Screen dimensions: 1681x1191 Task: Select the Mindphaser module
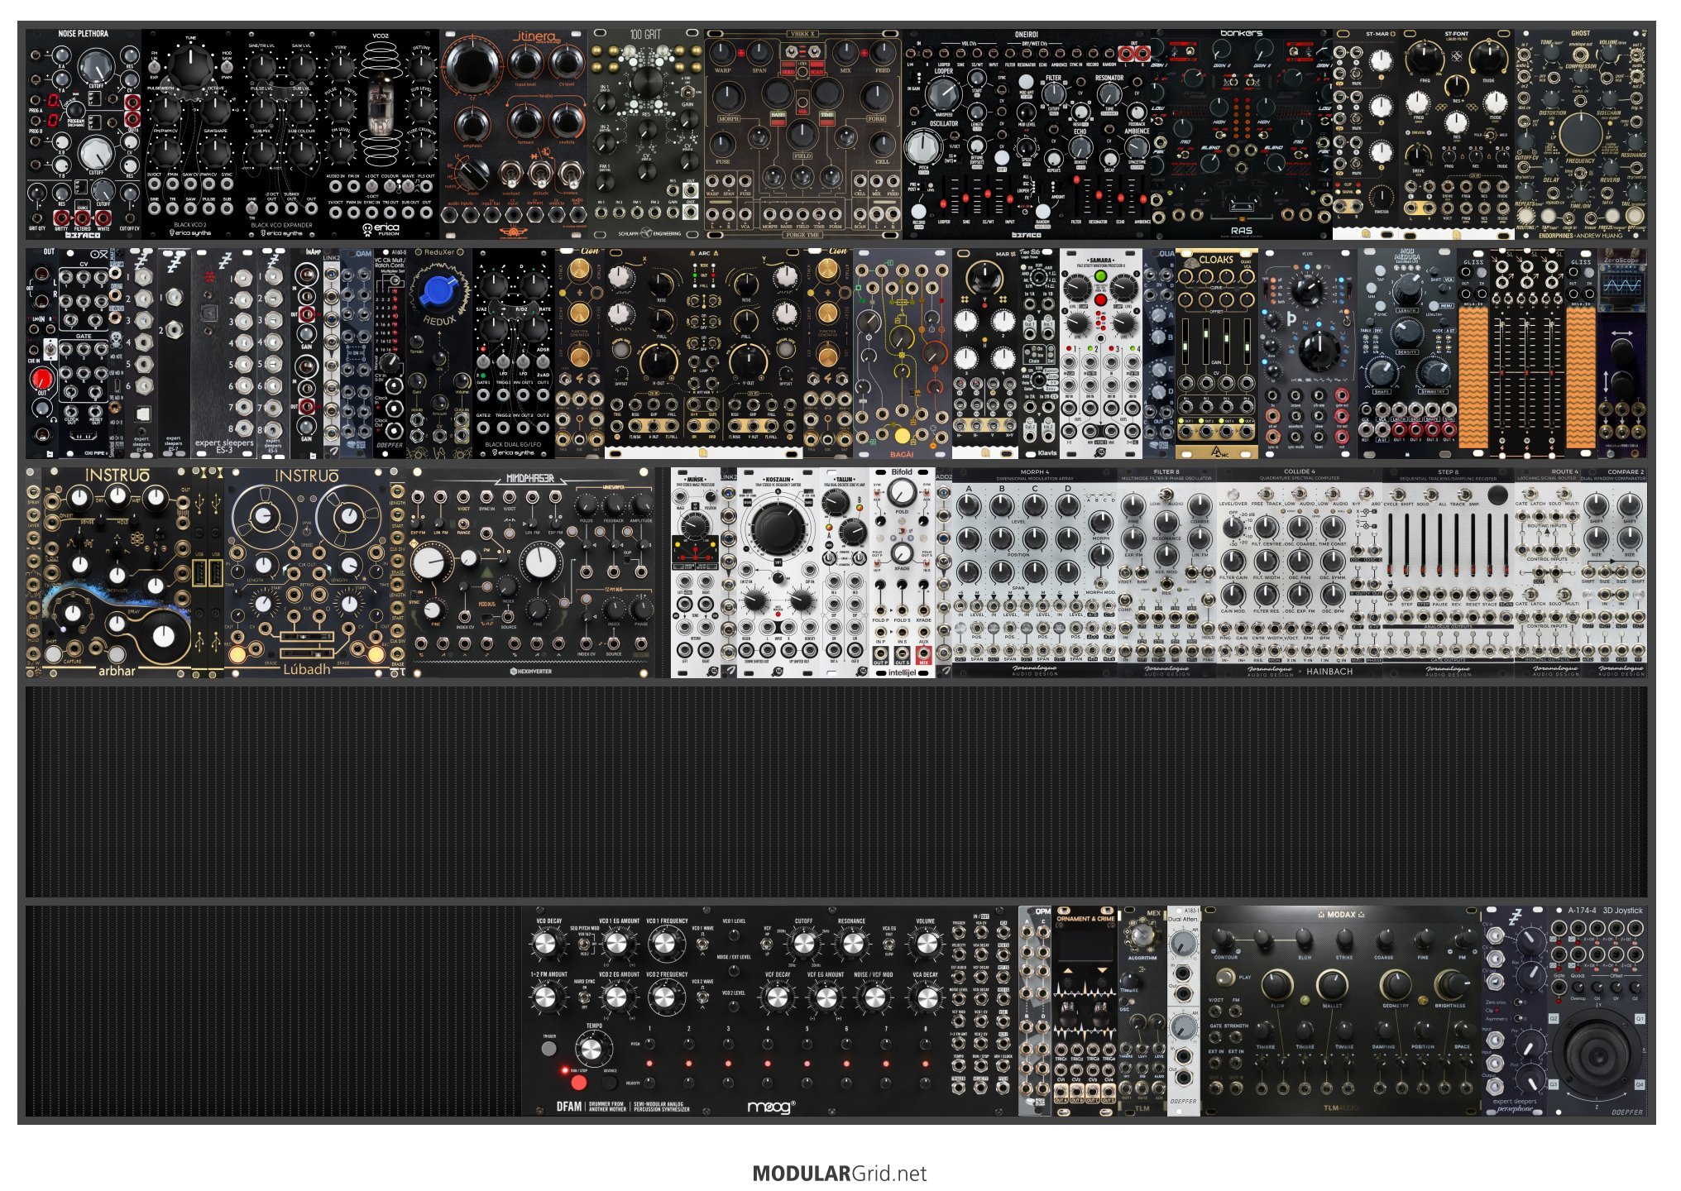click(530, 572)
